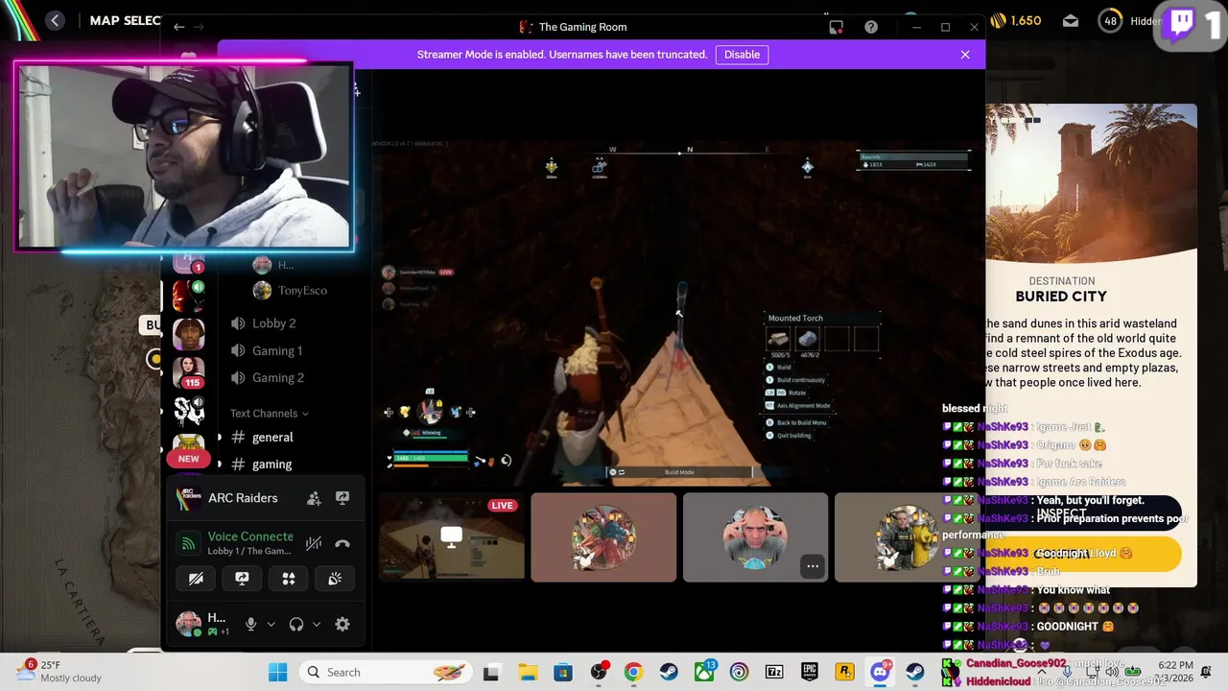Go back with Discord's back arrow
Viewport: 1228px width, 691px height.
click(x=178, y=27)
